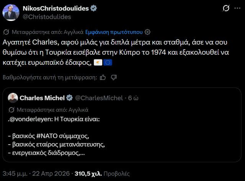Open the Grok icon beside the post header
The width and height of the screenshot is (245, 181).
coord(225,8)
